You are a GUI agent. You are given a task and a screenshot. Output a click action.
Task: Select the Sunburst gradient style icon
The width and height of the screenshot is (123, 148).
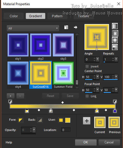coord(115,40)
